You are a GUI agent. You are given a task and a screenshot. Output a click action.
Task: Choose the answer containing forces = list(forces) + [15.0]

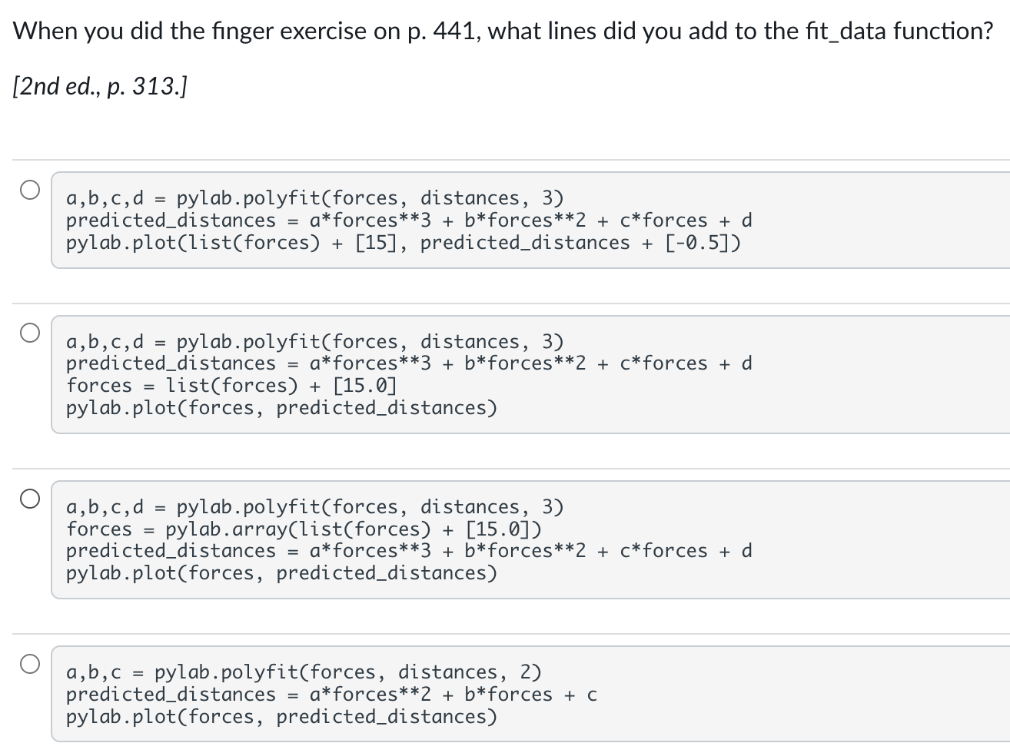tap(30, 333)
